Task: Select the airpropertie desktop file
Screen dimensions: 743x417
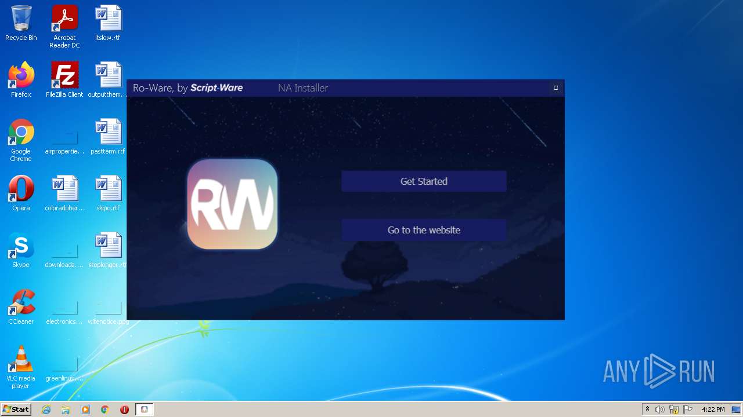Action: [64, 141]
